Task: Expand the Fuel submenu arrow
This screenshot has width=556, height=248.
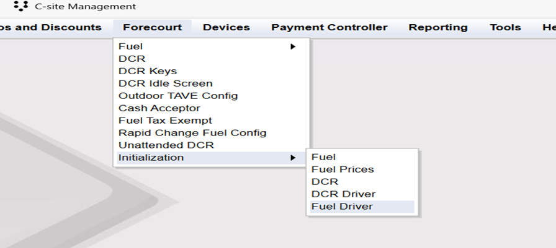Action: (292, 46)
